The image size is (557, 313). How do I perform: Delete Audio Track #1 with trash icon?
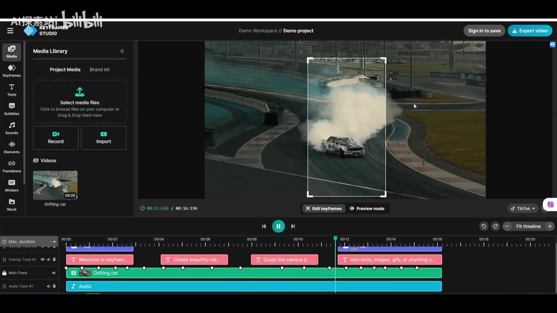pyautogui.click(x=54, y=286)
